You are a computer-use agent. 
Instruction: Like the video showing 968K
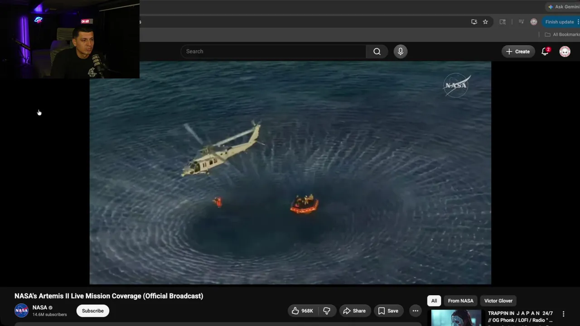(x=303, y=311)
